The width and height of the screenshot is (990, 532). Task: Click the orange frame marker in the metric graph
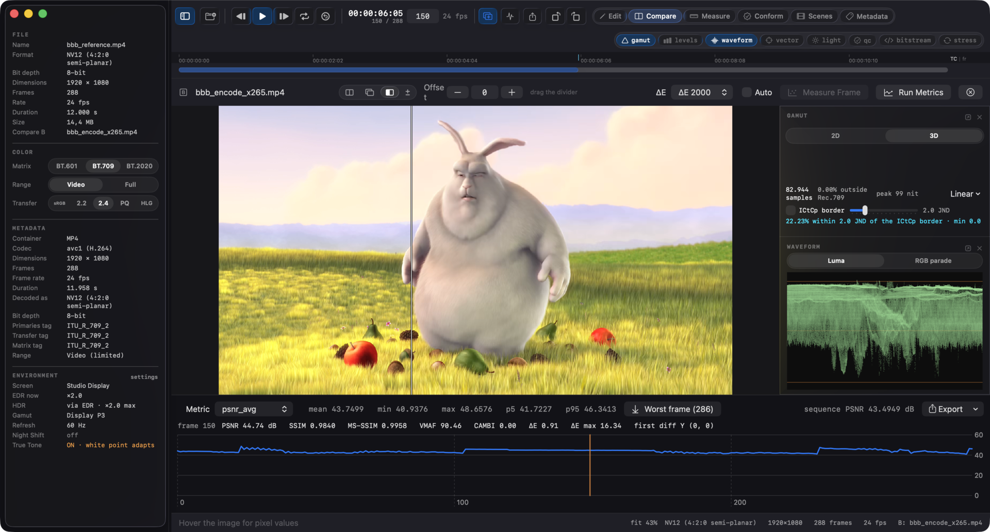coord(590,465)
